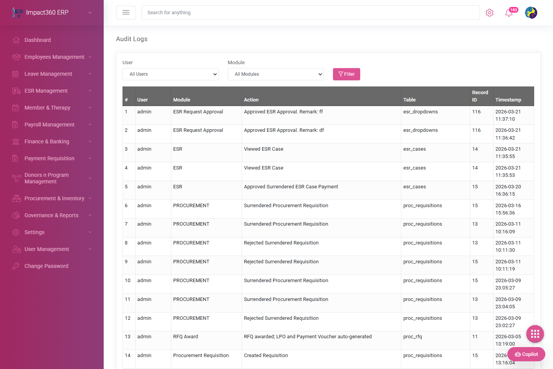Viewport: 553px width, 369px height.
Task: Open the All Users dropdown
Action: [x=171, y=74]
